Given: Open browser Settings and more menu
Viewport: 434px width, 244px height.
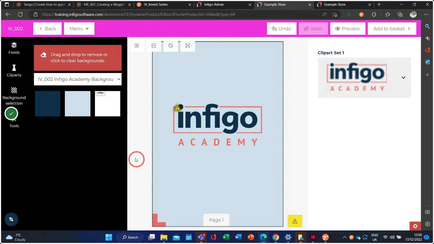Looking at the screenshot, I should (x=426, y=14).
